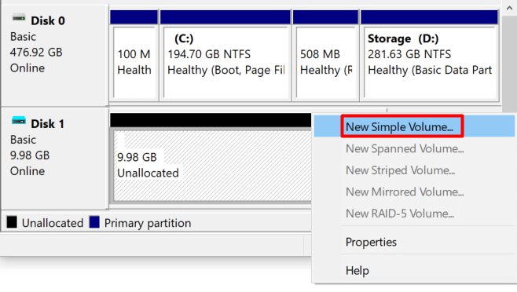517x292 pixels.
Task: Select the 508 MB recovery partition
Action: coord(326,56)
